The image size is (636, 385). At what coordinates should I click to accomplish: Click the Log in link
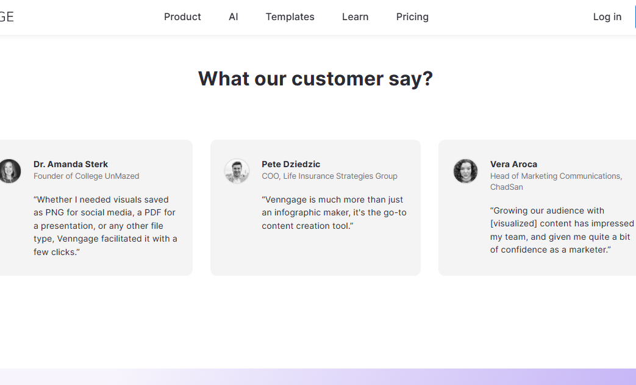coord(607,16)
